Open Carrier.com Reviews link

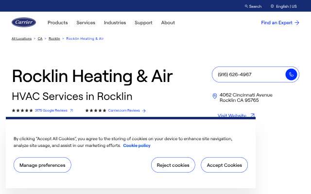pos(124,111)
